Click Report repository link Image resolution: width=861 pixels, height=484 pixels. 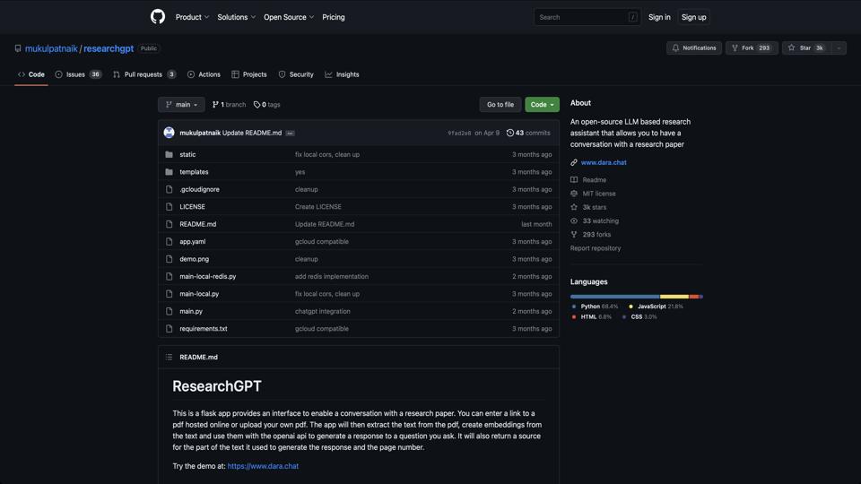coord(596,248)
